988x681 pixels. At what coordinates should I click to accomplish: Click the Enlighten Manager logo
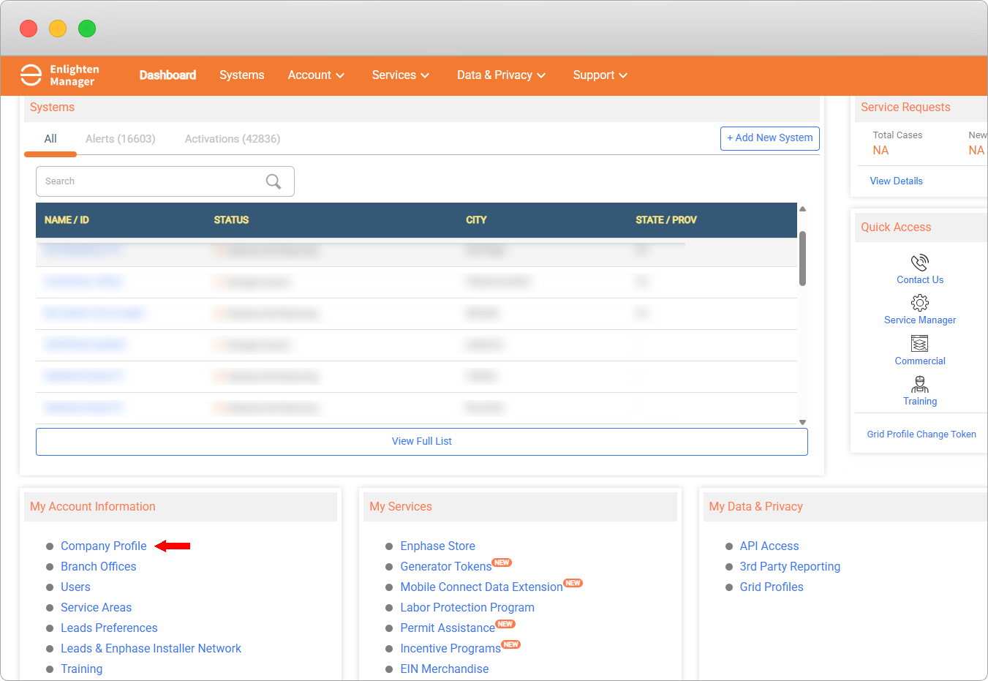tap(59, 75)
